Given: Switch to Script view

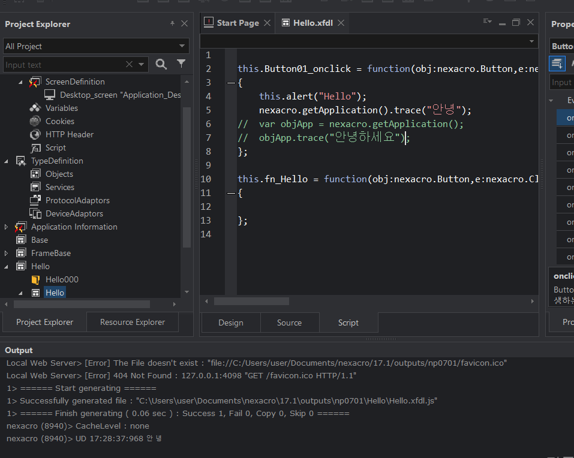Looking at the screenshot, I should coord(348,323).
